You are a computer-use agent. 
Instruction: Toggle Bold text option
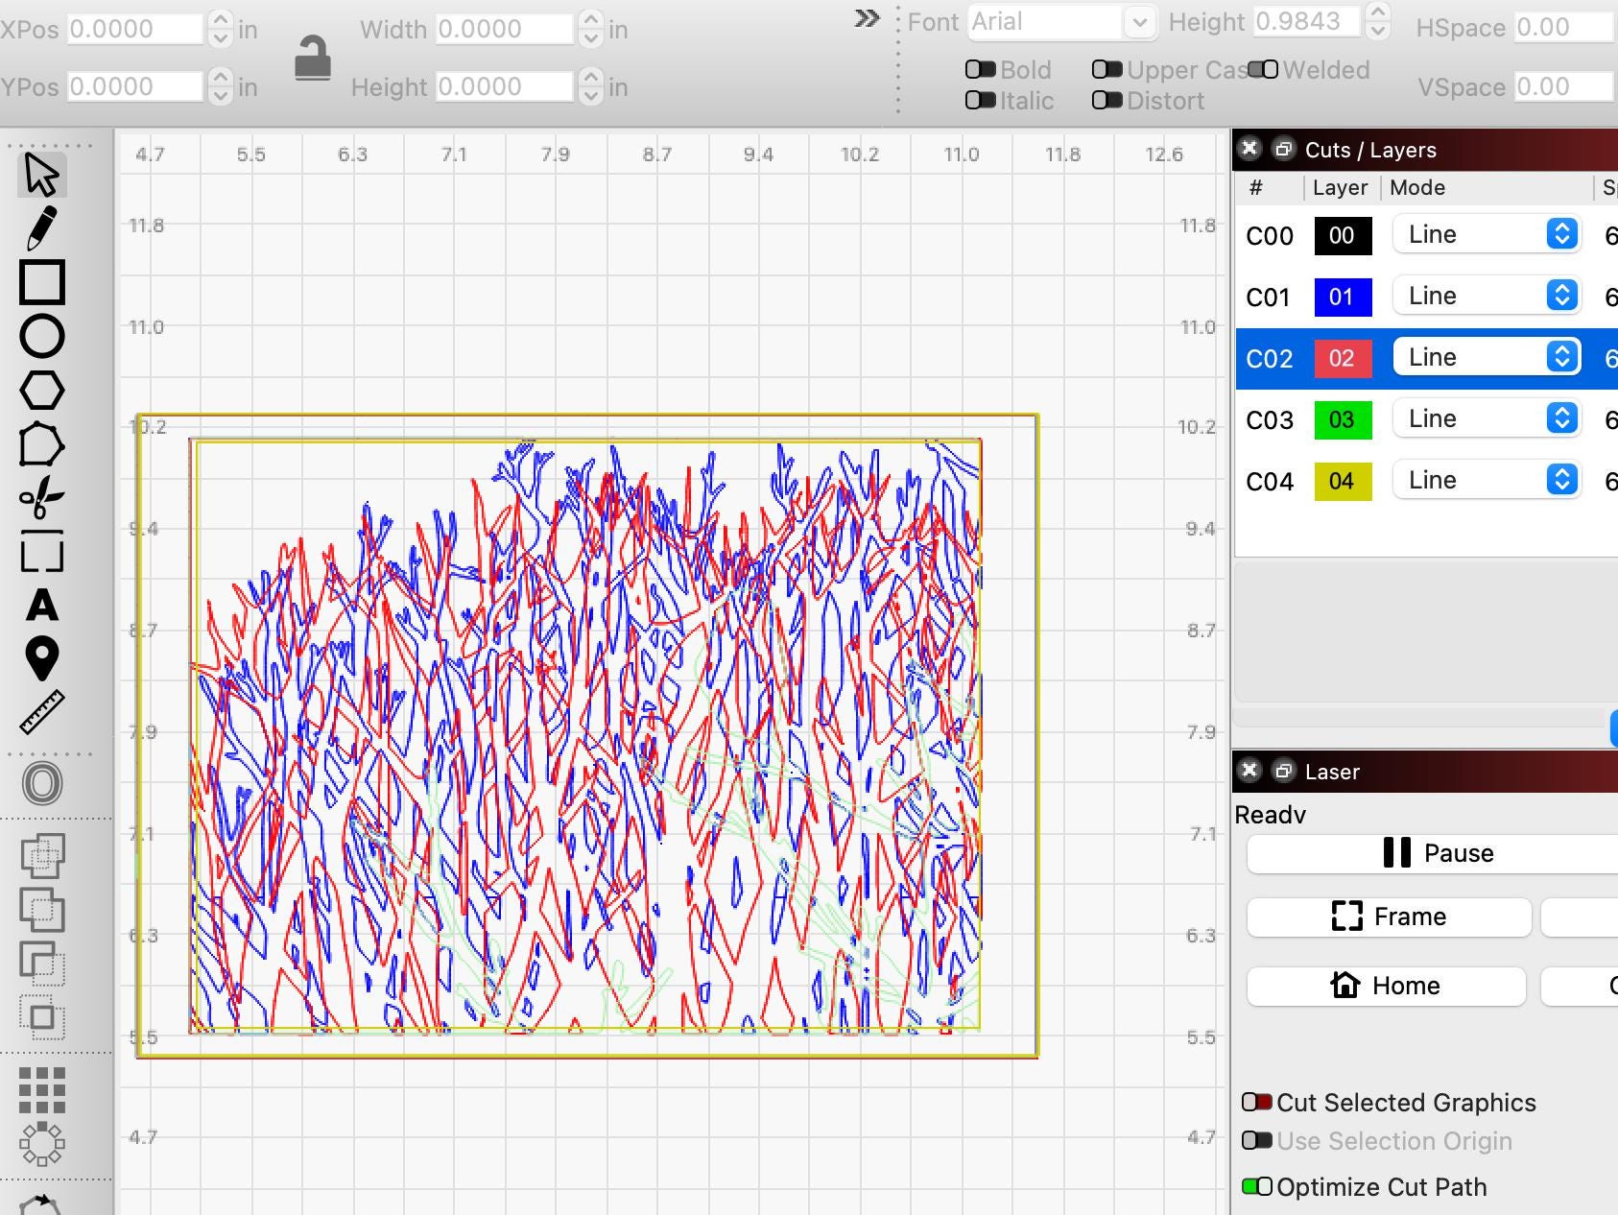(980, 70)
